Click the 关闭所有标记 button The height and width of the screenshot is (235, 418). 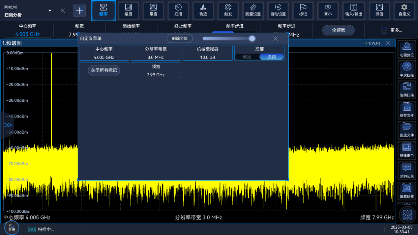click(x=104, y=70)
